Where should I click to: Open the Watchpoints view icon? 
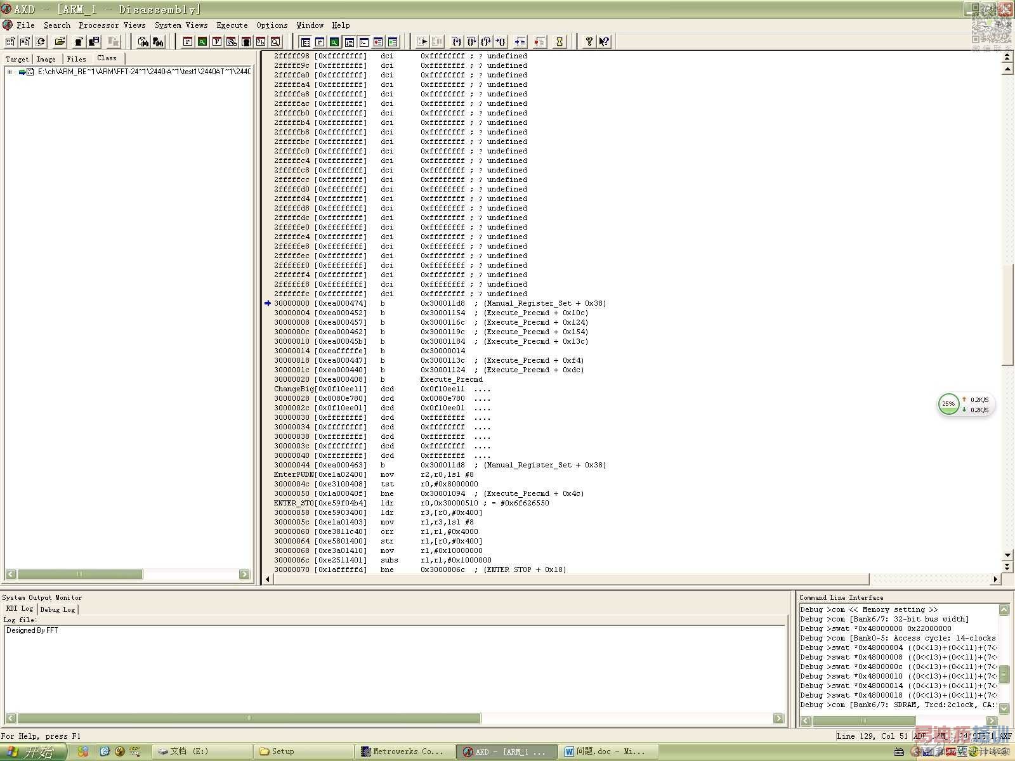(x=393, y=42)
